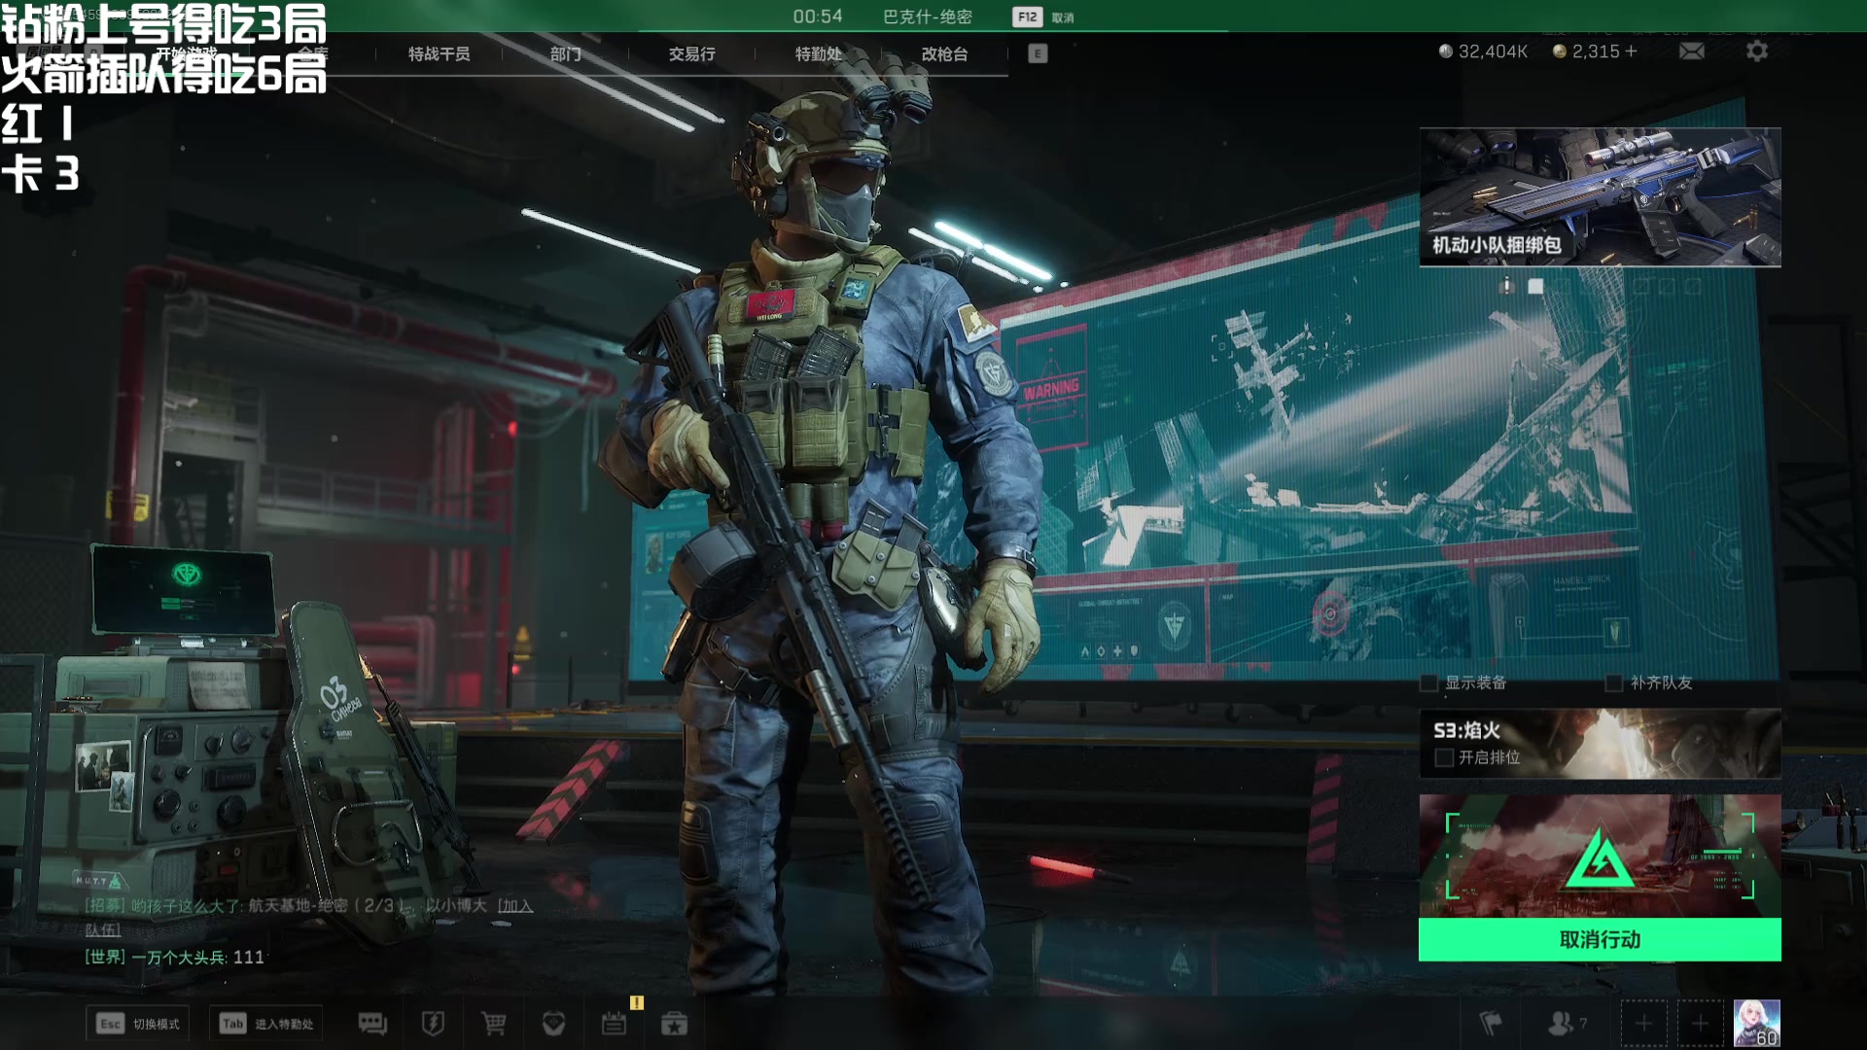Open the calendar events icon
The image size is (1867, 1050).
tap(614, 1023)
